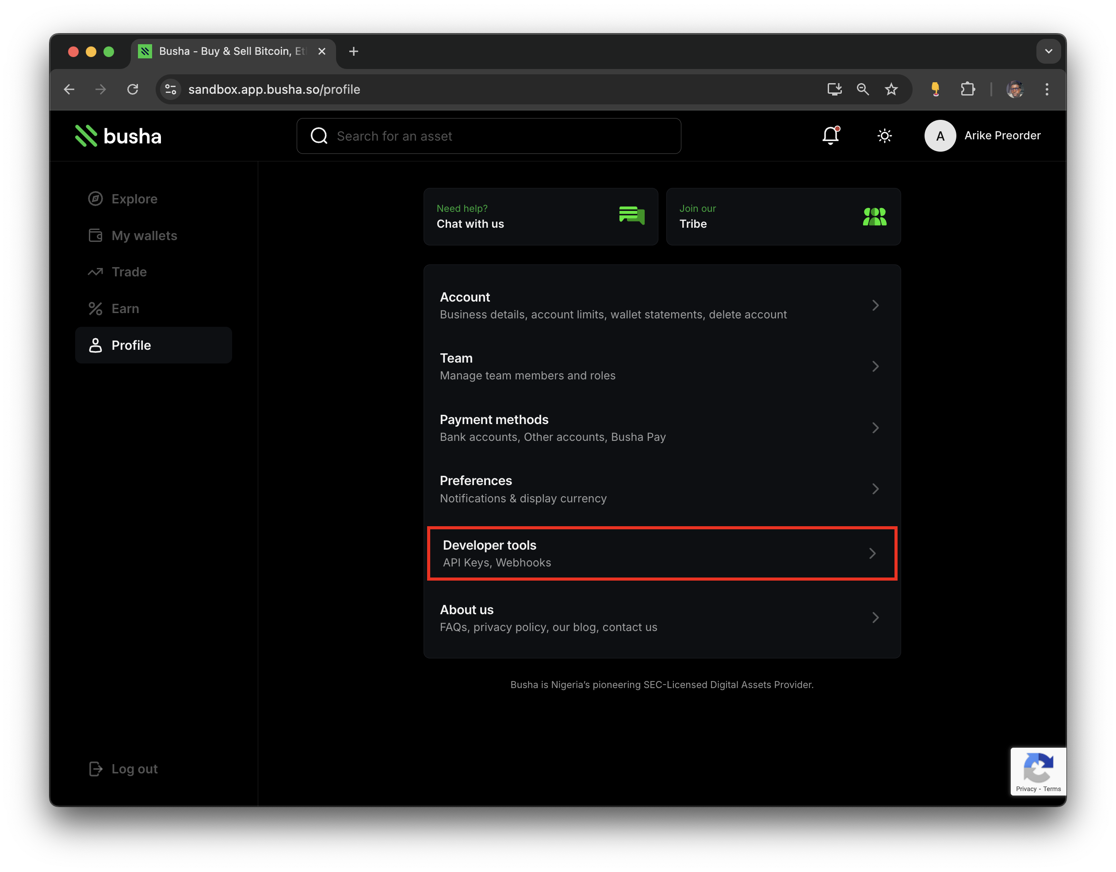Click the Log out icon
This screenshot has width=1116, height=872.
[x=96, y=768]
